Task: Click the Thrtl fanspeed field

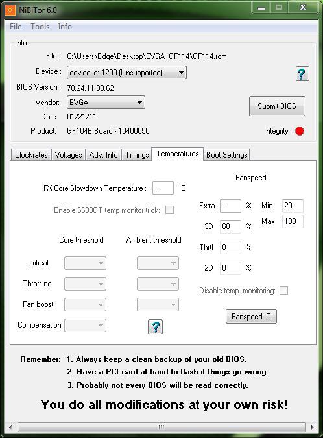Action: (x=230, y=247)
